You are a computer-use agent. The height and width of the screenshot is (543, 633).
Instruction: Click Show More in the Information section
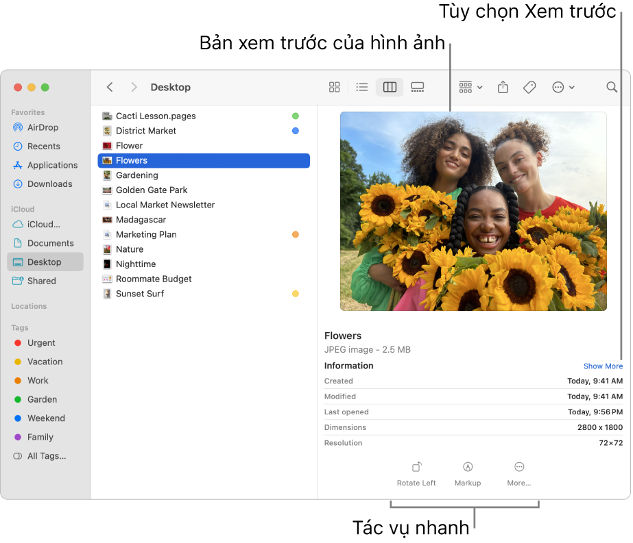click(x=603, y=366)
